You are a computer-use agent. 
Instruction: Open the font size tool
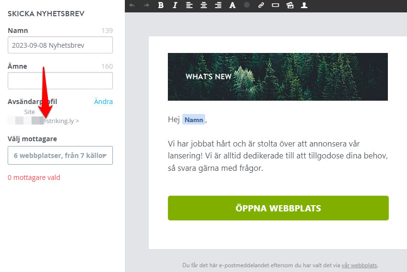click(232, 5)
